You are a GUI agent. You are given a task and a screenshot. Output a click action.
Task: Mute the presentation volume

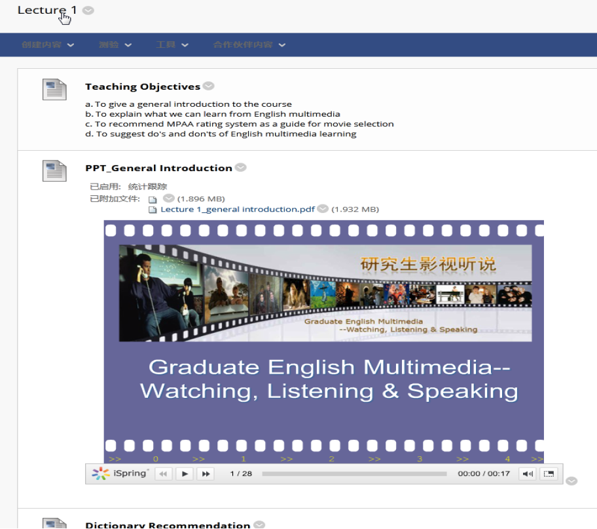click(527, 473)
